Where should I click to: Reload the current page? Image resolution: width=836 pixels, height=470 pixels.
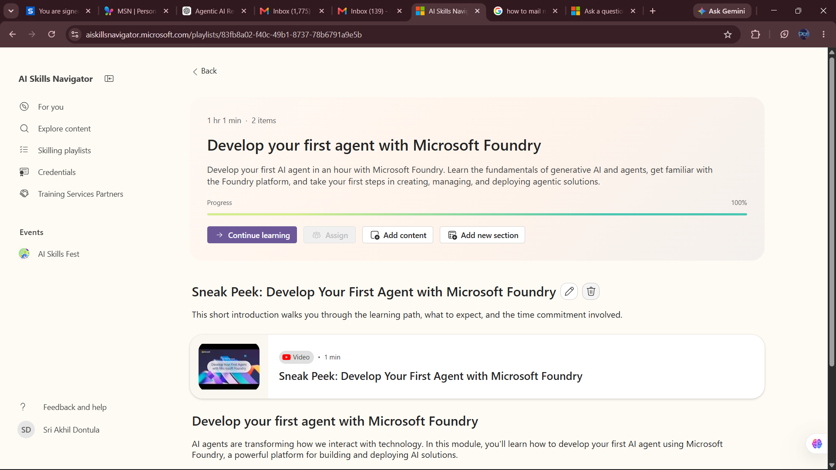coord(51,34)
